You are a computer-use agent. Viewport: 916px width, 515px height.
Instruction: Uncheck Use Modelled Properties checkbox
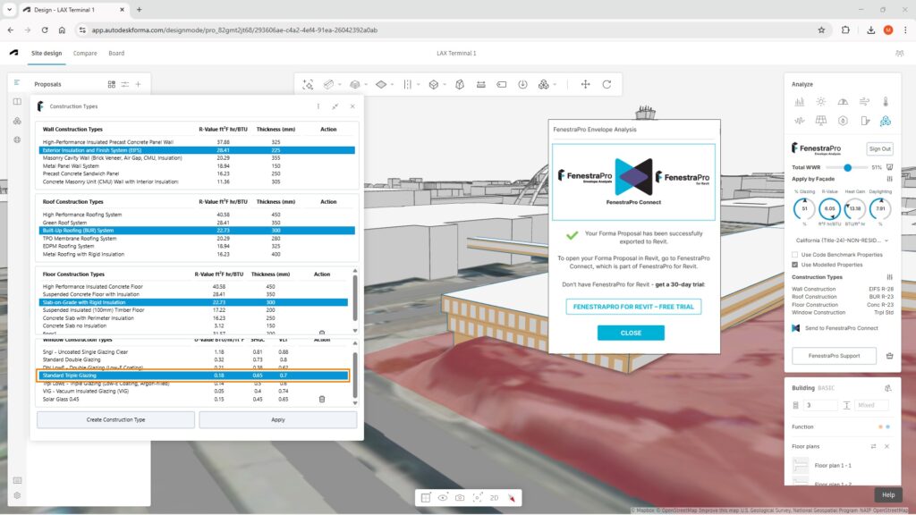pos(795,265)
